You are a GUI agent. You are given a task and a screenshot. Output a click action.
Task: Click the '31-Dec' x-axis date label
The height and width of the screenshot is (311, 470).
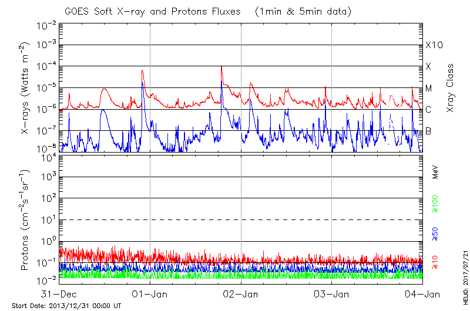click(x=59, y=293)
